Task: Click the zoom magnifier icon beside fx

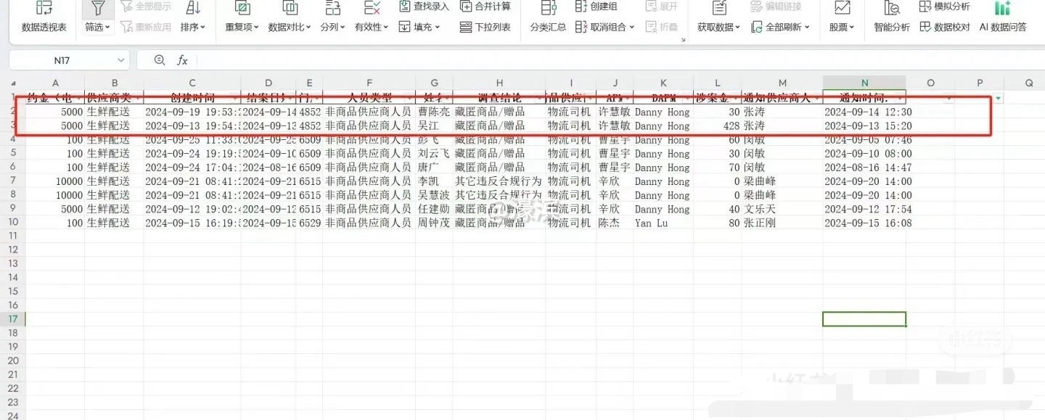Action: (x=160, y=60)
